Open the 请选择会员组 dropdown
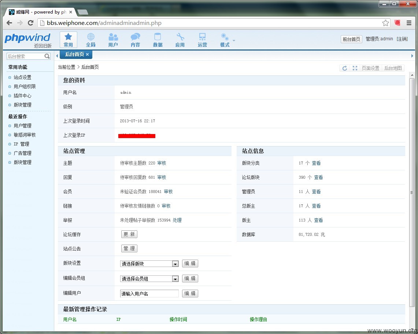 (149, 279)
